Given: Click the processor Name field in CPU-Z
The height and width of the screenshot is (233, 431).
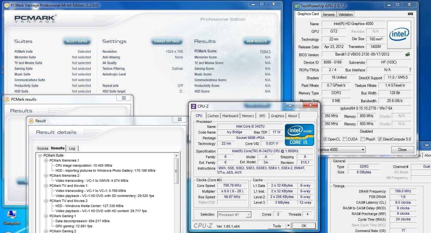Looking at the screenshot, I should (x=250, y=127).
